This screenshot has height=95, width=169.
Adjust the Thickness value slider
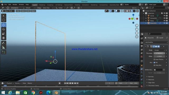[159, 53]
